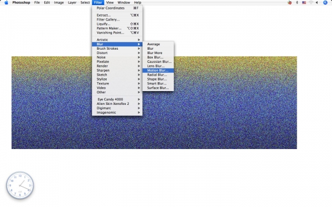Expand the Digimarc submenu
Screen dimensions: 332x207
tap(117, 108)
